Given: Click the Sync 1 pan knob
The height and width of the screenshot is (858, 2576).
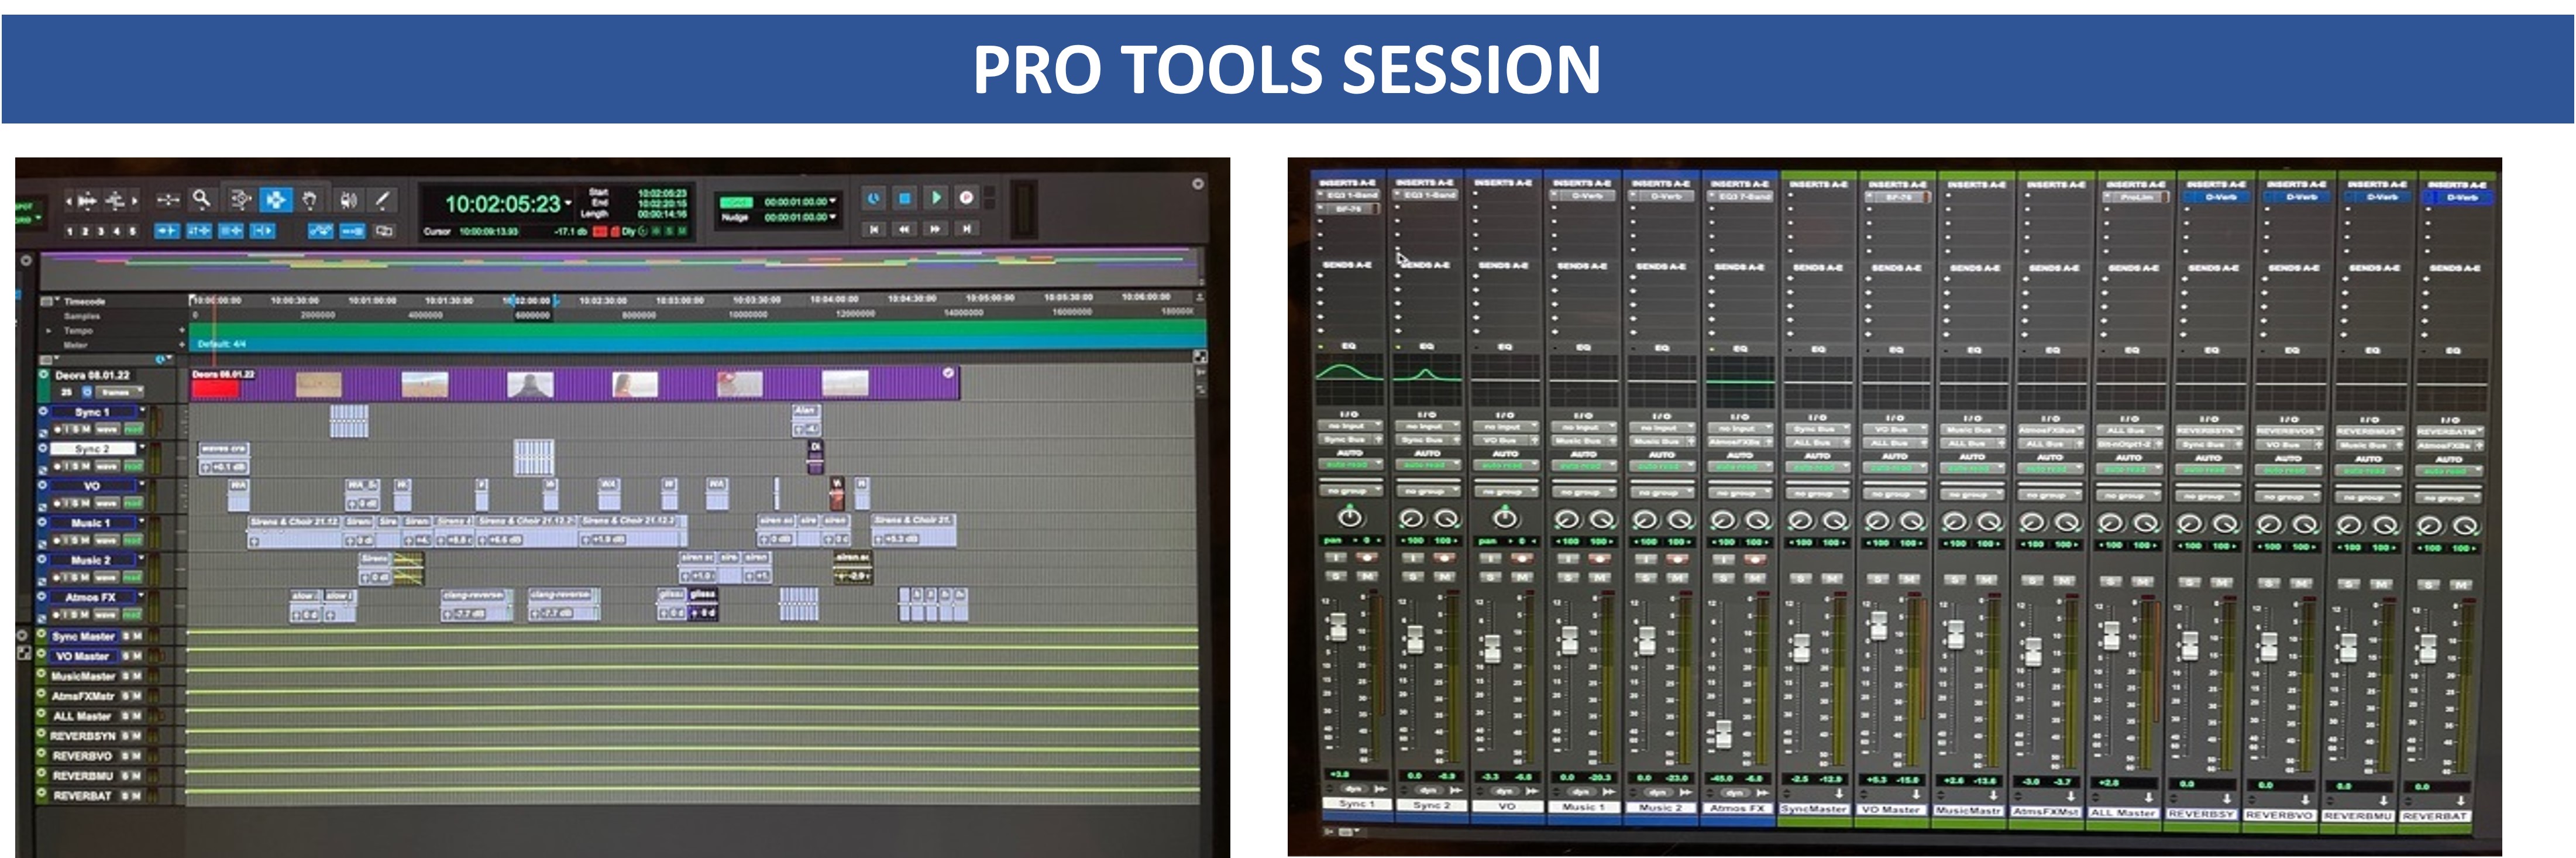Looking at the screenshot, I should click(1350, 517).
